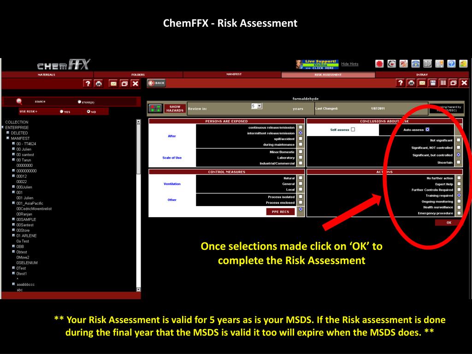Expand the 00 Julien folder
The width and height of the screenshot is (472, 354).
pos(13,149)
